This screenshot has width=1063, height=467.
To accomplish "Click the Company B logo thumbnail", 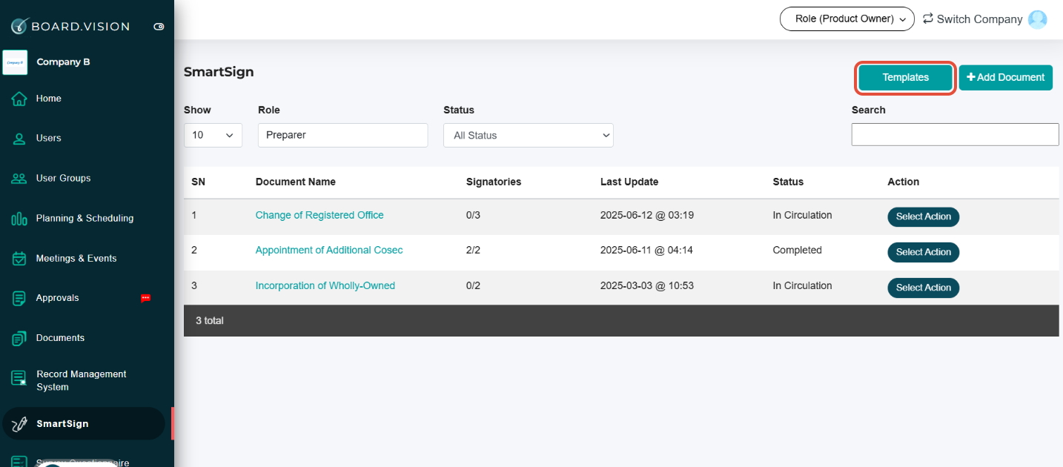I will point(15,62).
